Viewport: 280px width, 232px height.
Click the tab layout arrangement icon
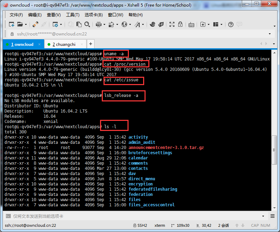216,24
